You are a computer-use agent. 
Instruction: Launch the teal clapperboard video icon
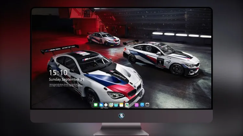coord(116,105)
